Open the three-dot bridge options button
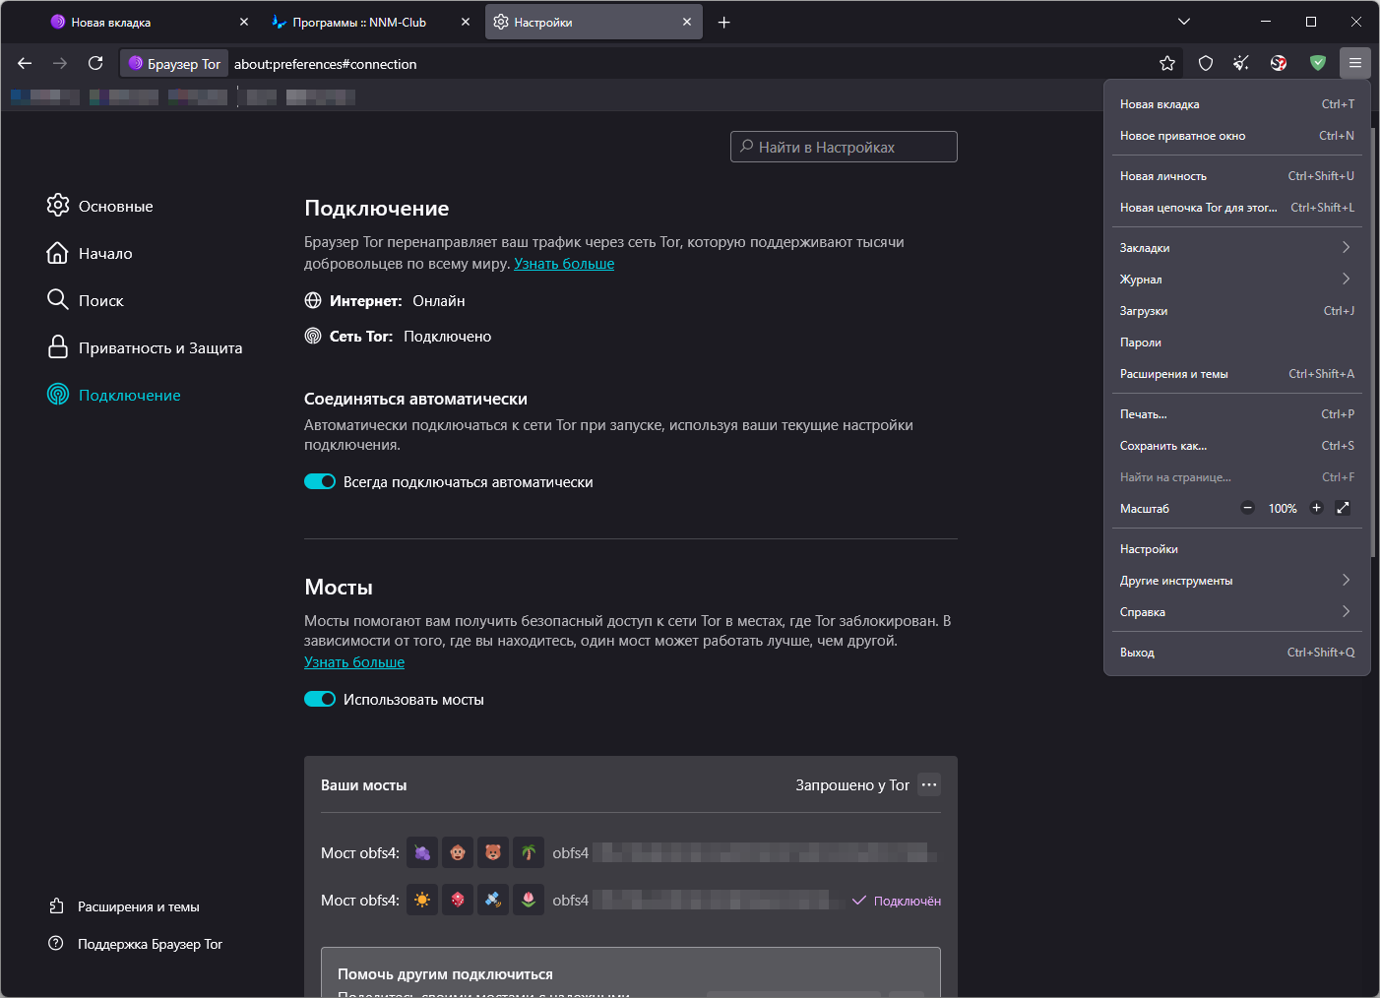Viewport: 1380px width, 998px height. point(929,784)
